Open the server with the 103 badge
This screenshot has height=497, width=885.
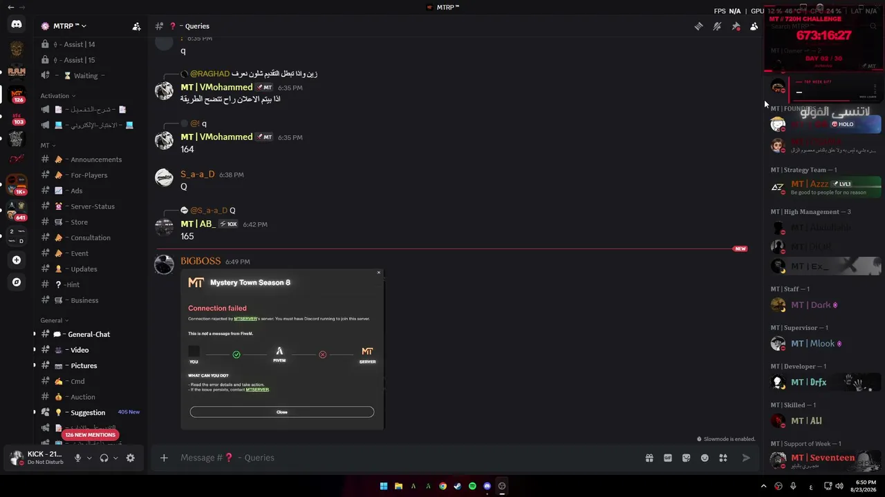(17, 117)
